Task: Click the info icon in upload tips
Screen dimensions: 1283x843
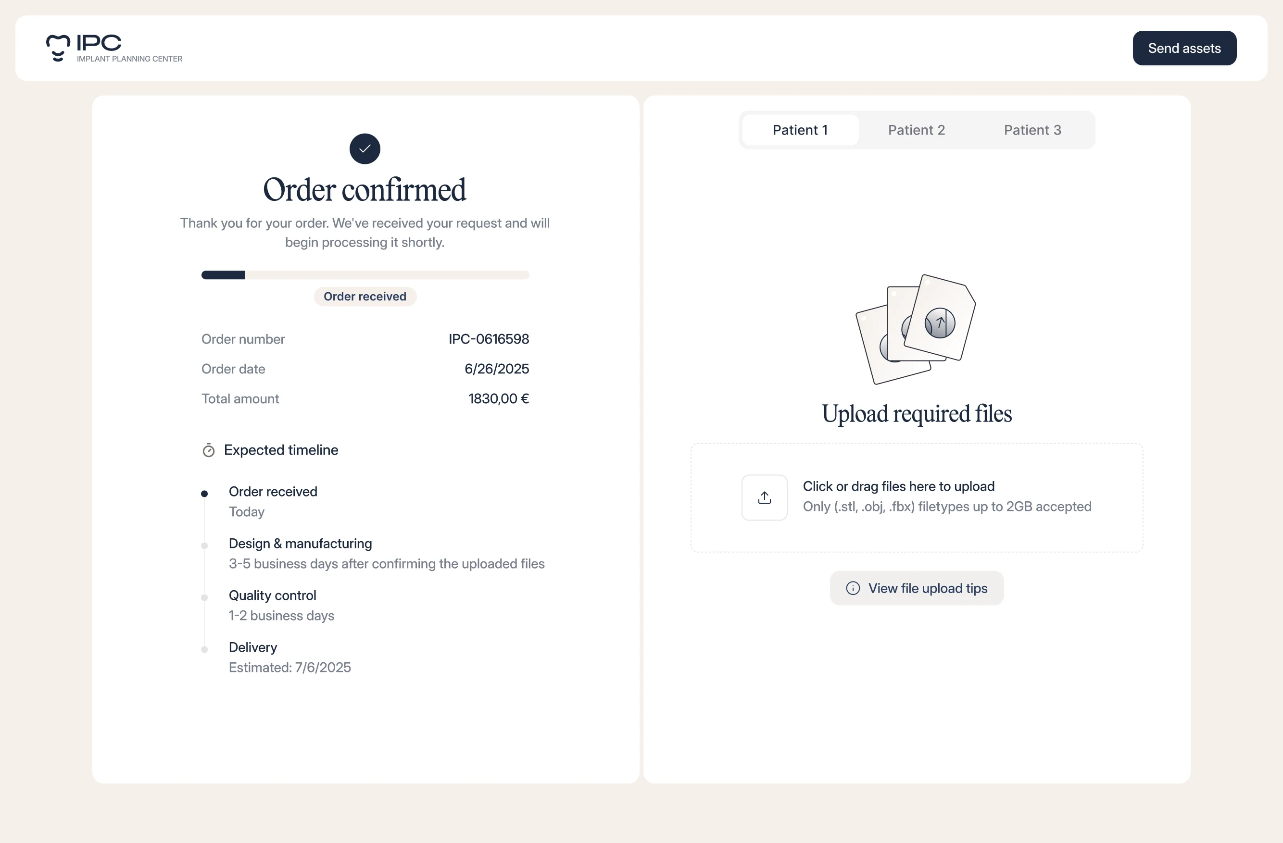Action: point(853,588)
